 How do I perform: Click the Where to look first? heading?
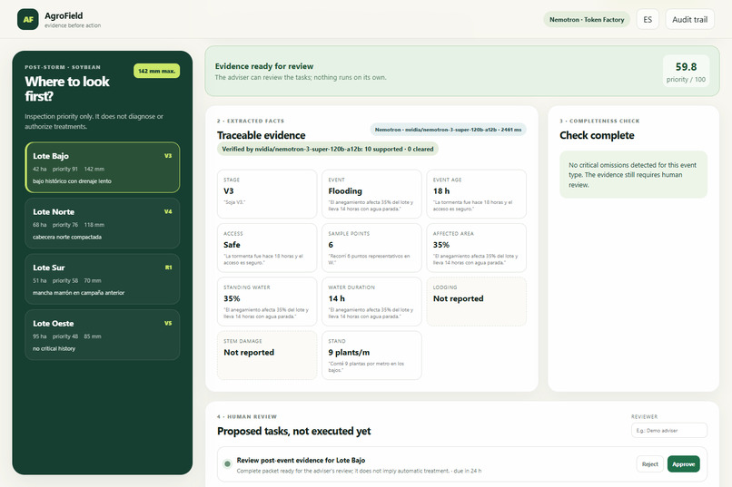click(67, 89)
